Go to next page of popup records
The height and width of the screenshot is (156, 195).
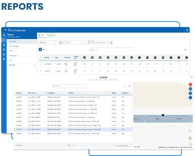pos(73,145)
